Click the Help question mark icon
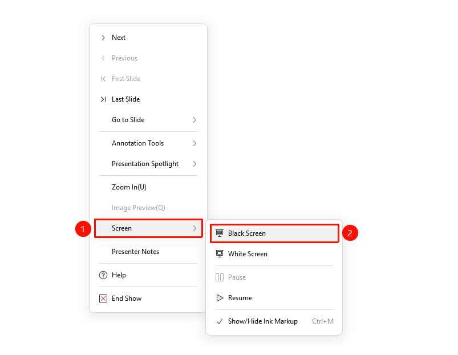Image resolution: width=458 pixels, height=355 pixels. pos(103,275)
